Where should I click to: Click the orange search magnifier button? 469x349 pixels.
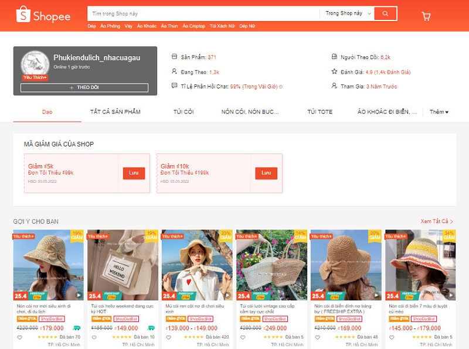tap(385, 13)
